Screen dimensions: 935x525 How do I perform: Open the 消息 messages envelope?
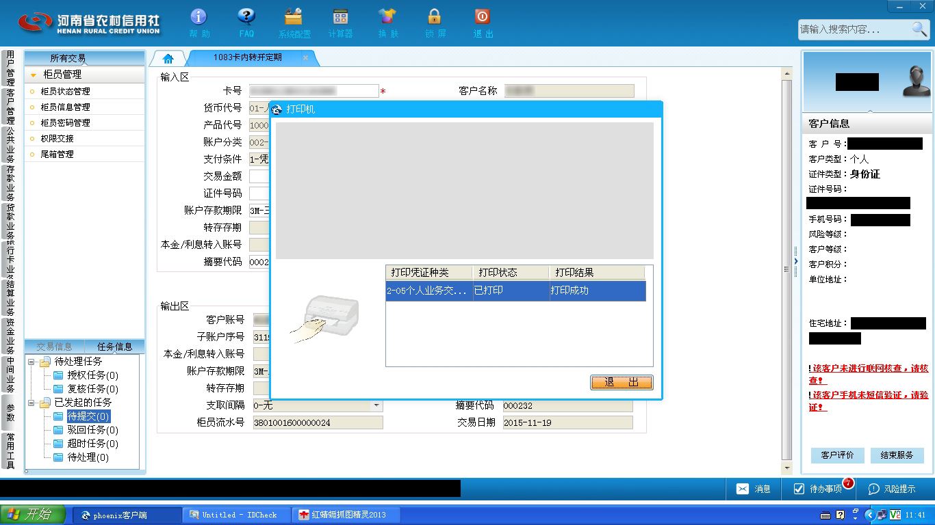click(x=754, y=489)
